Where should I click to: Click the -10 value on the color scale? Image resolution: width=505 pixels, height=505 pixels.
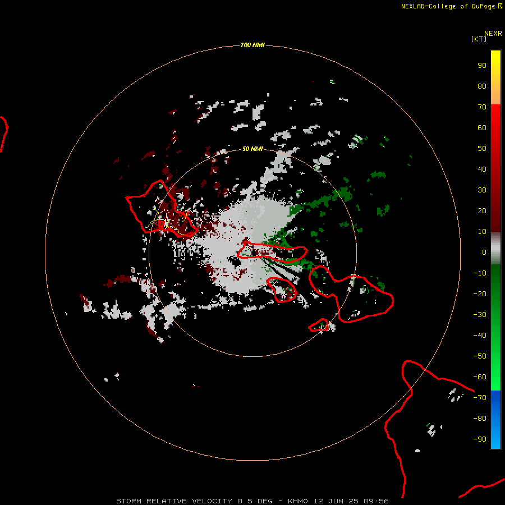pos(480,273)
